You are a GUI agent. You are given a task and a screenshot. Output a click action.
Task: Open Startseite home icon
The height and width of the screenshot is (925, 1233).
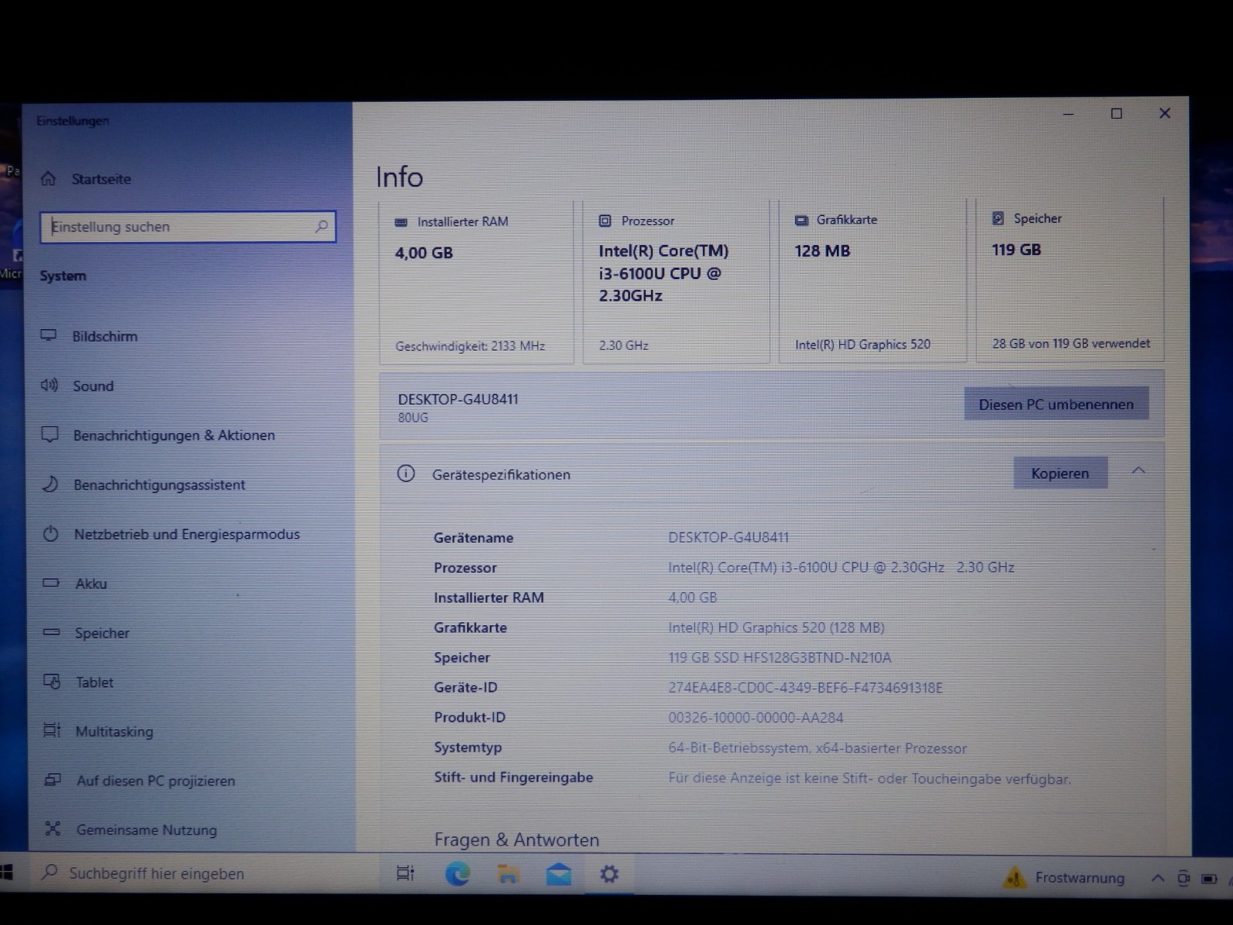tap(49, 179)
